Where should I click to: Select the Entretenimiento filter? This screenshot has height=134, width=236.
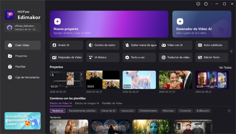148,111
